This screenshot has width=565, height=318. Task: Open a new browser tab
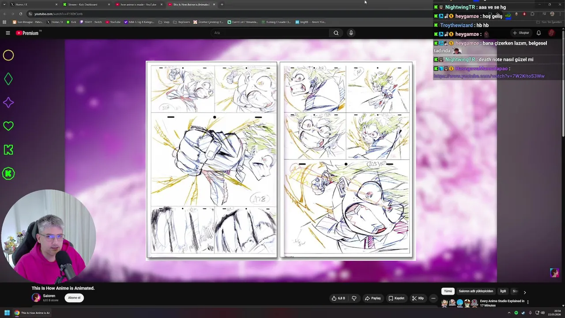222,4
